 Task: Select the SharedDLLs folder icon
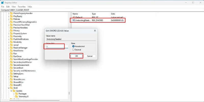[x=11, y=82]
